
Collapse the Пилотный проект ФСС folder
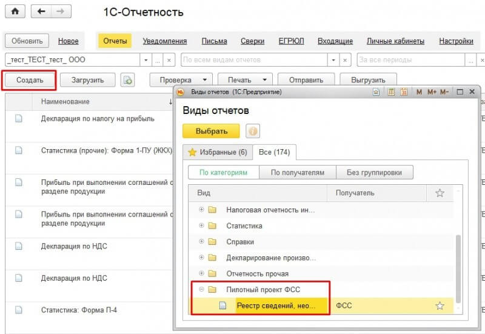tap(201, 290)
